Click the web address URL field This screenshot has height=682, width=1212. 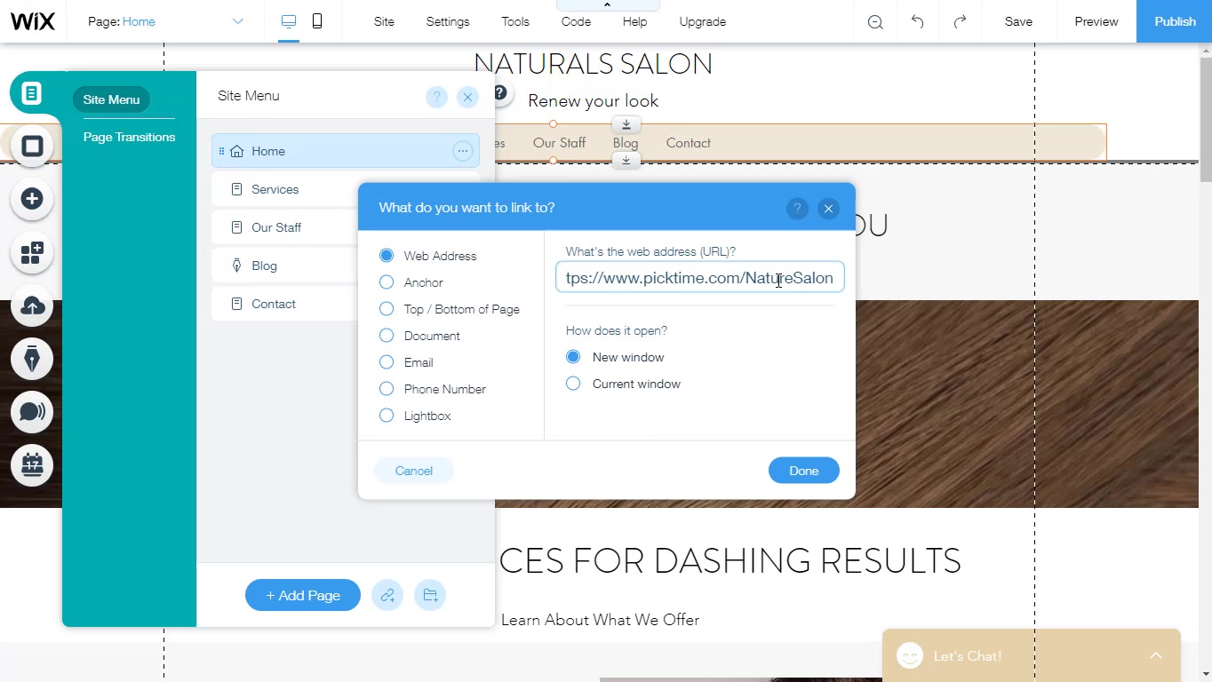click(x=699, y=278)
